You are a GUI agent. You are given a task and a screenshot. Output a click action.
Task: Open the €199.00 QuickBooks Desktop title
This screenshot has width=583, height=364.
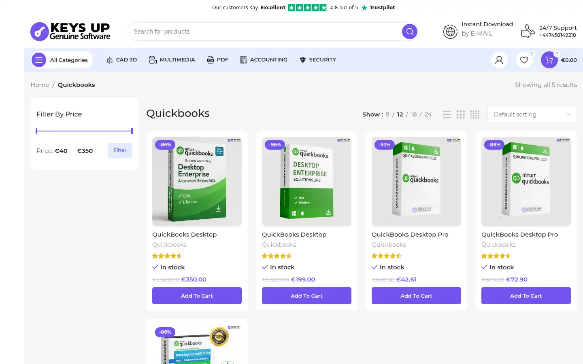294,235
